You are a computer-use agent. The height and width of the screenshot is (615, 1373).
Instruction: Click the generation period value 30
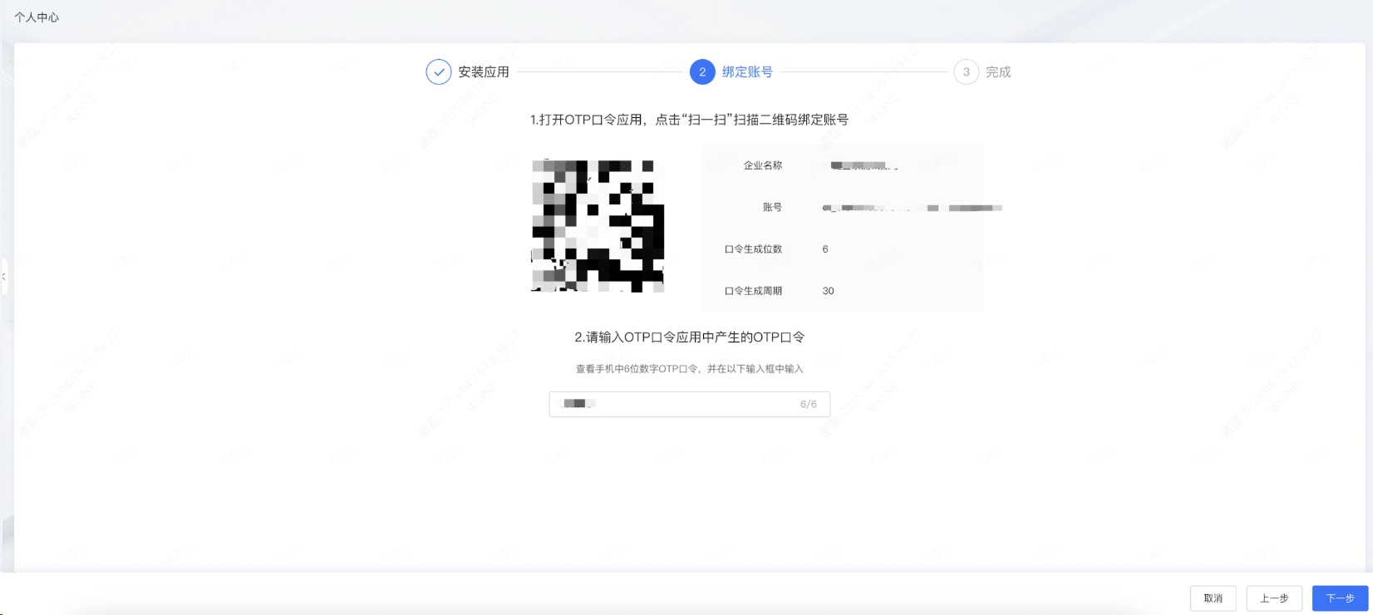point(829,291)
